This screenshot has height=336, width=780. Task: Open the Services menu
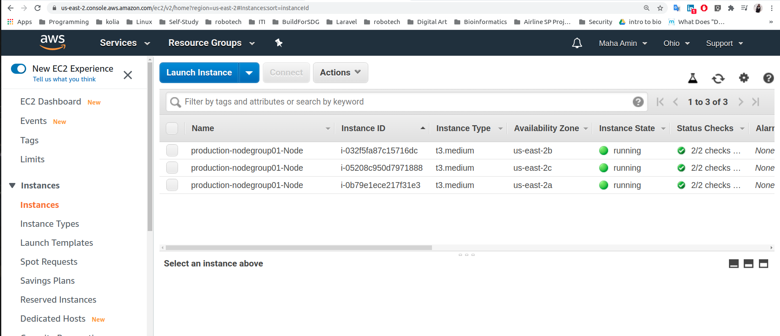tap(125, 43)
